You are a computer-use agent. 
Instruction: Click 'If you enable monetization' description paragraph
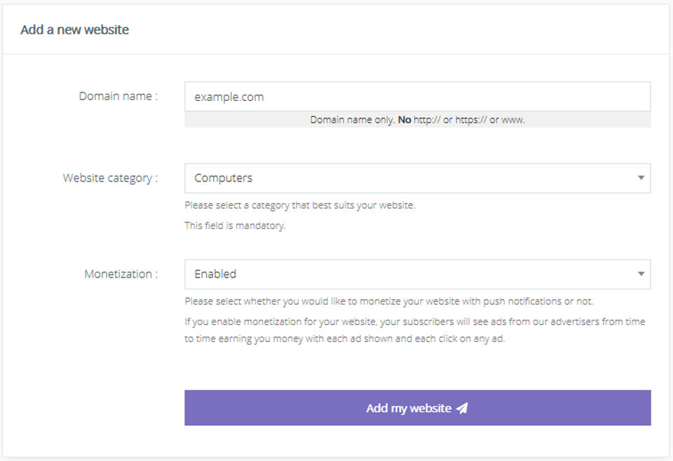tap(415, 322)
